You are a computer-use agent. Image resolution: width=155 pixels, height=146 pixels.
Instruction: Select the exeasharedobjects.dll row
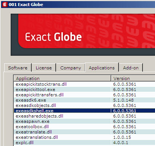click(x=85, y=116)
